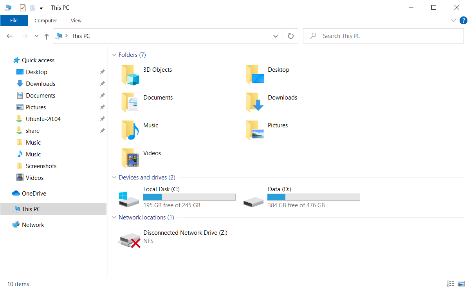
Task: Collapse the Devices and drives (2) group
Action: click(114, 178)
